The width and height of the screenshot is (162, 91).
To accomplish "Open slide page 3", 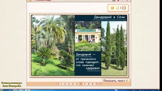I will pyautogui.click(x=69, y=84).
